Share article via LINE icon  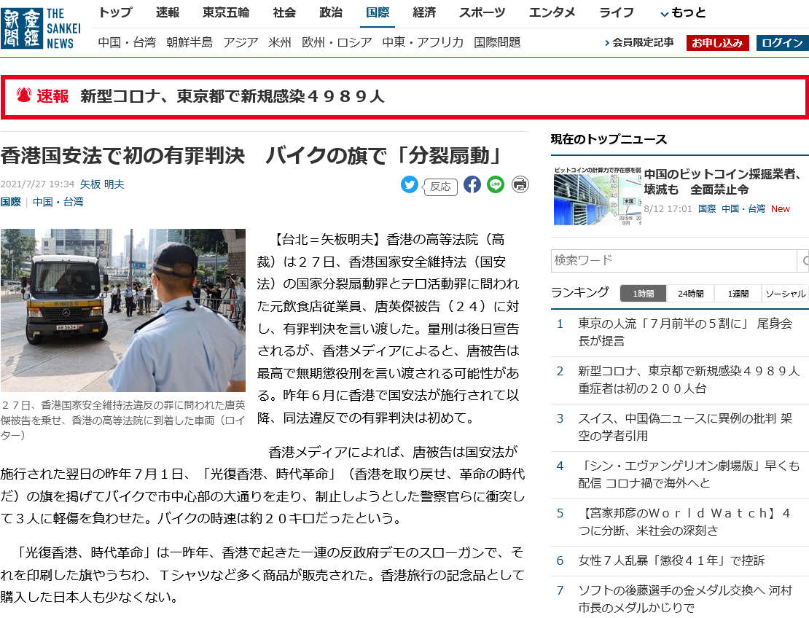point(496,185)
